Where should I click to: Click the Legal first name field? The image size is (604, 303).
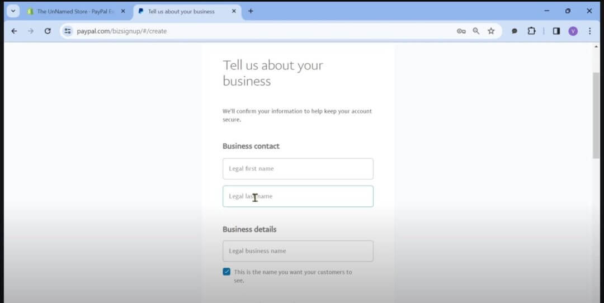(298, 169)
